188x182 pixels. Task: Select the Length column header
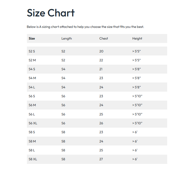point(67,38)
